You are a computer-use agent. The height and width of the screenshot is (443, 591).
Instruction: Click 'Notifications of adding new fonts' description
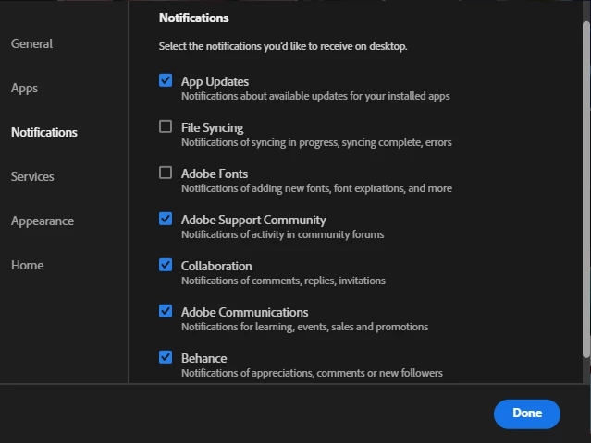(x=316, y=188)
